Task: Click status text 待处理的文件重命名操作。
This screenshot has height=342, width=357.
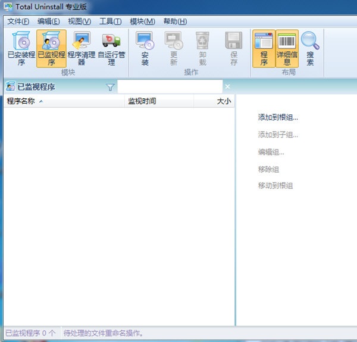Action: point(104,333)
